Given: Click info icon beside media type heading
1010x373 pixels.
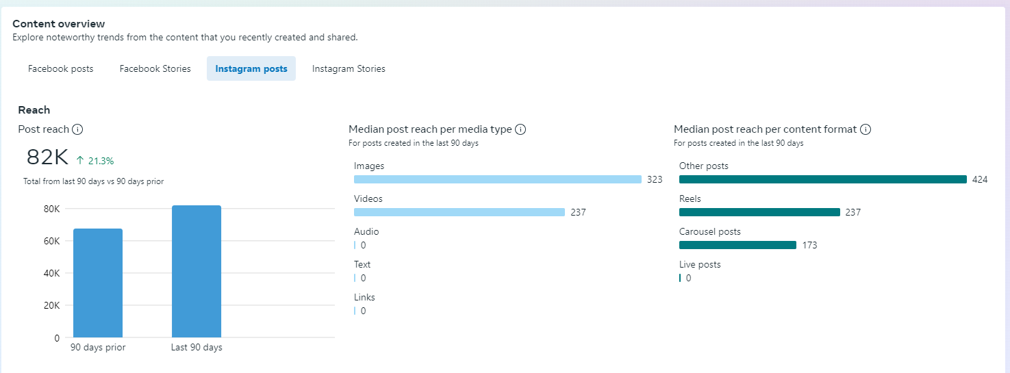Looking at the screenshot, I should click(x=520, y=129).
